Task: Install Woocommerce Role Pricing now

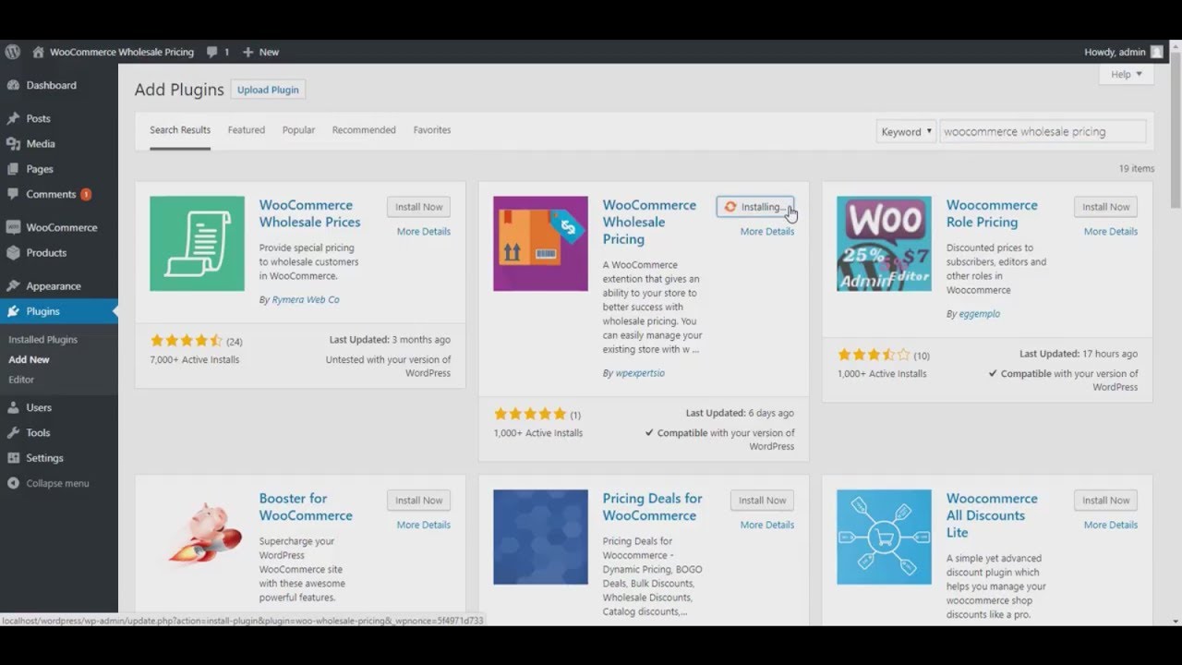Action: 1105,207
